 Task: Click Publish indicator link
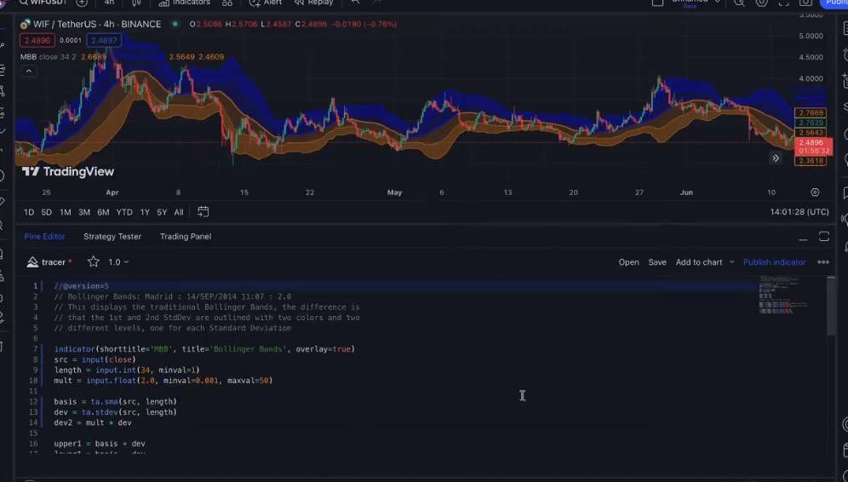(x=774, y=262)
